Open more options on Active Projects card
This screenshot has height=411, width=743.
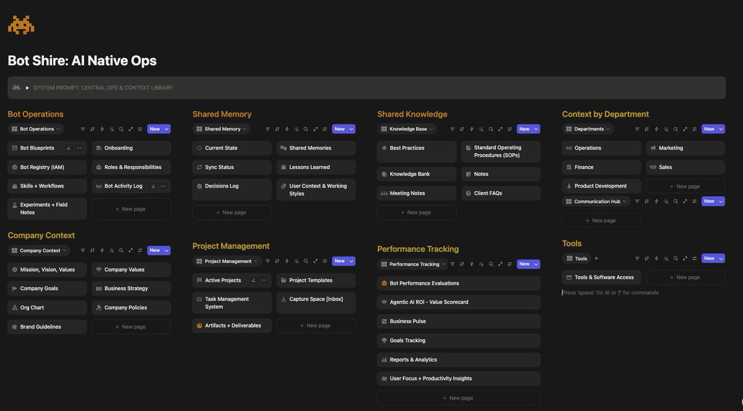(264, 280)
